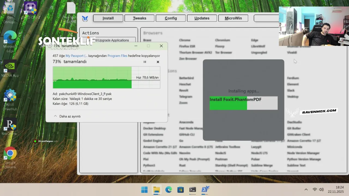
Task: Select Godot Engine application
Action: [x=153, y=141]
